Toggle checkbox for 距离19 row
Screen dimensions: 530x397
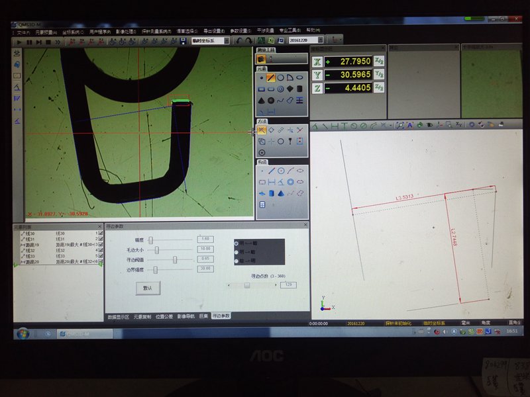coord(100,245)
